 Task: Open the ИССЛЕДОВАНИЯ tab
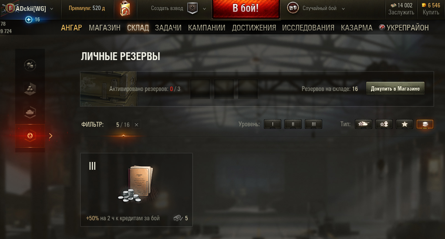[308, 27]
